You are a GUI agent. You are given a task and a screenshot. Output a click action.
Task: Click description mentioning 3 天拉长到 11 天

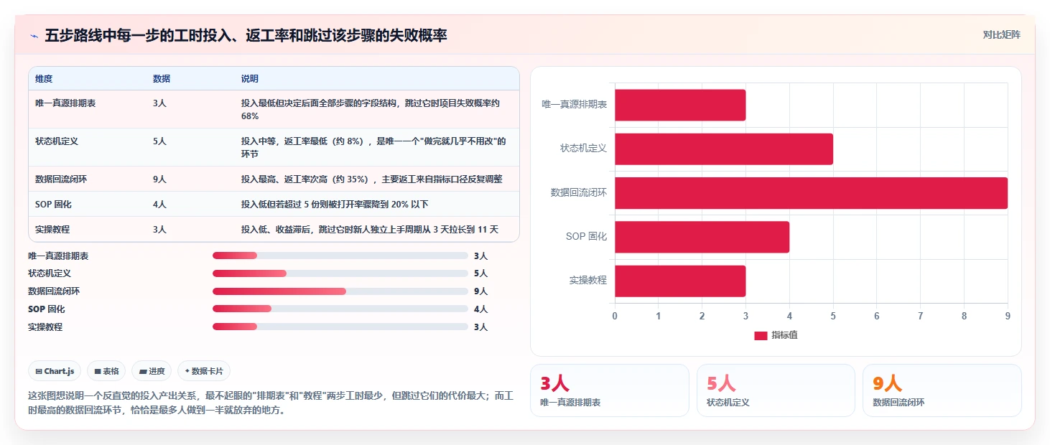click(x=370, y=230)
